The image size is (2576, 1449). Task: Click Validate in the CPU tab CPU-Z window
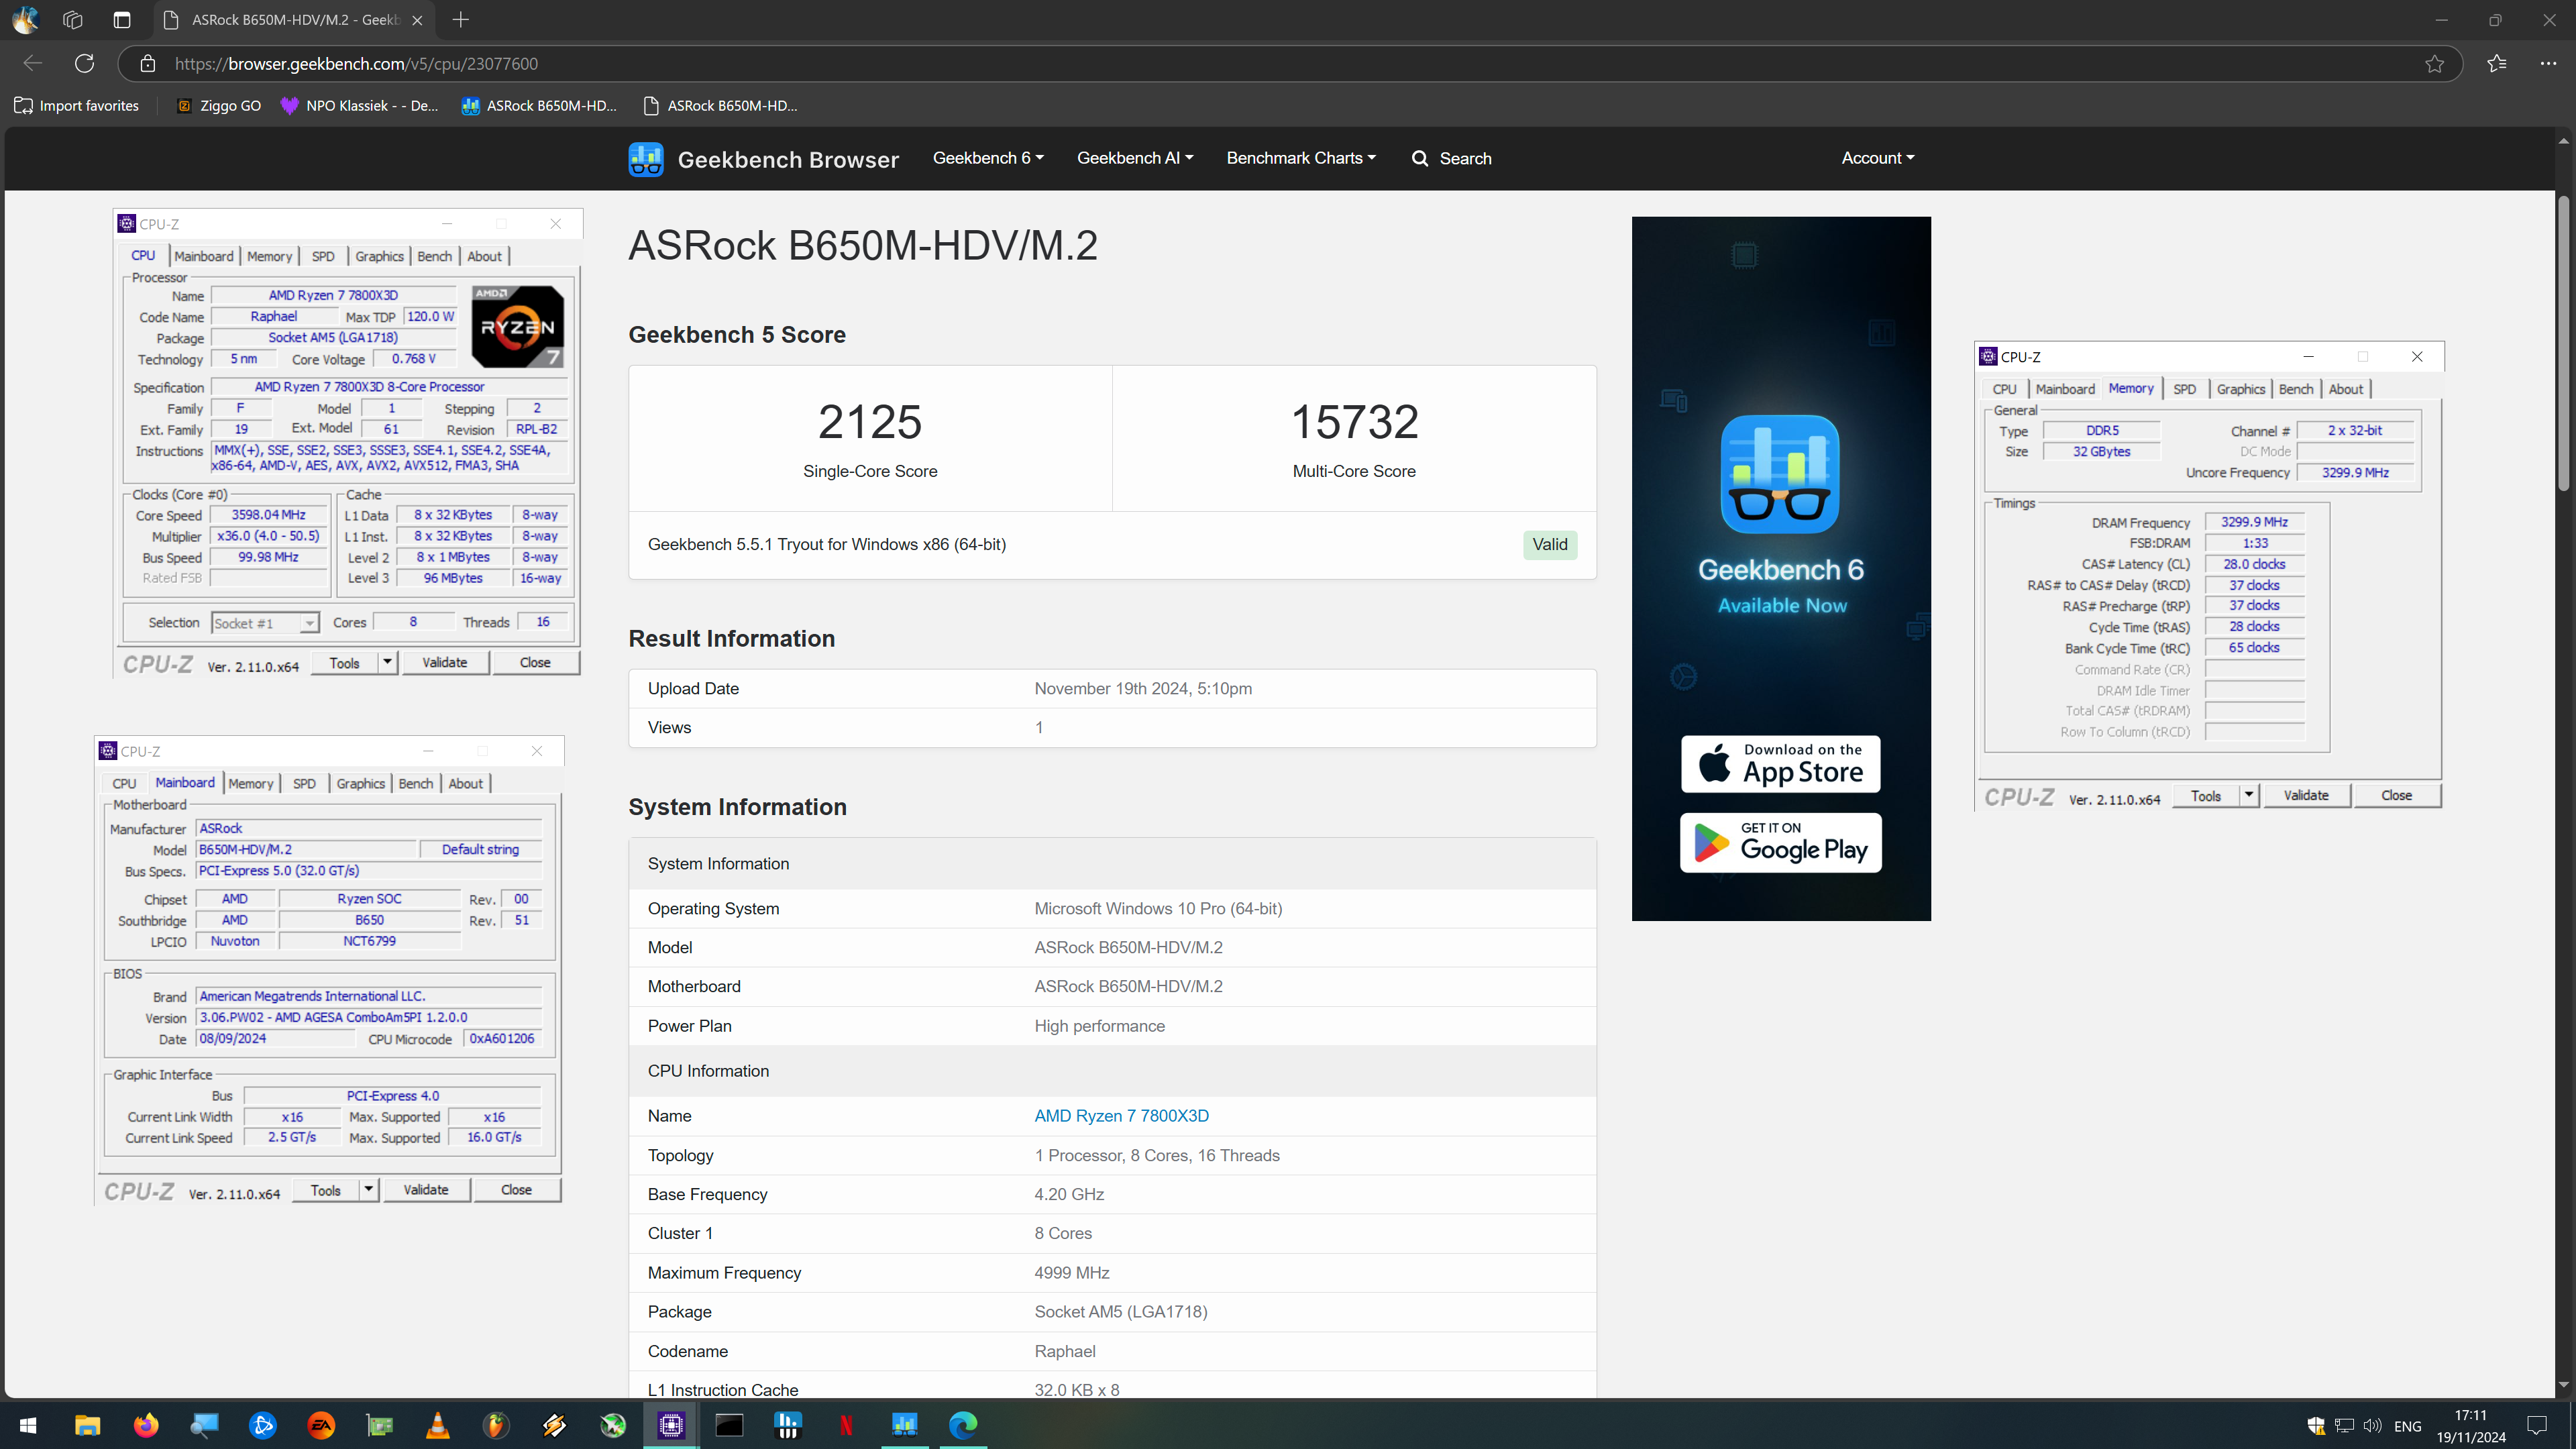(x=445, y=663)
